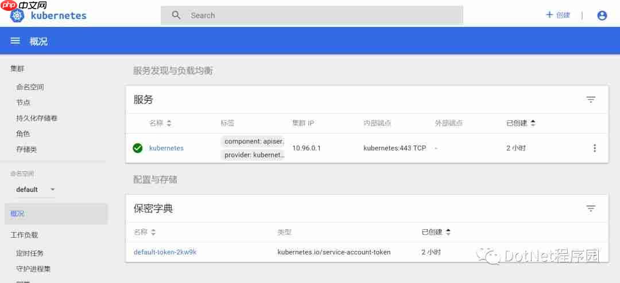This screenshot has width=620, height=283.
Task: Open the kubernetes service row actions menu
Action: click(x=594, y=148)
